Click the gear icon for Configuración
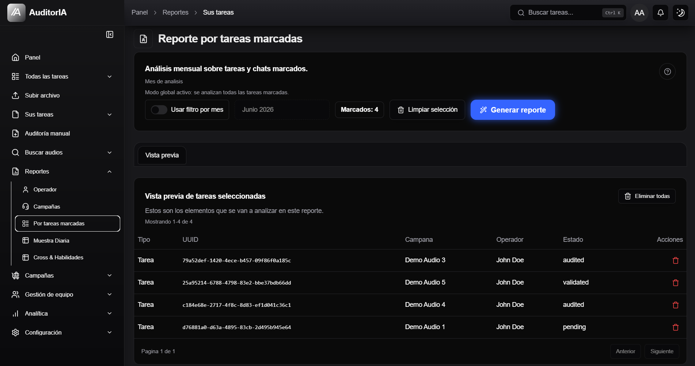Viewport: 695px width, 366px height. coord(15,332)
